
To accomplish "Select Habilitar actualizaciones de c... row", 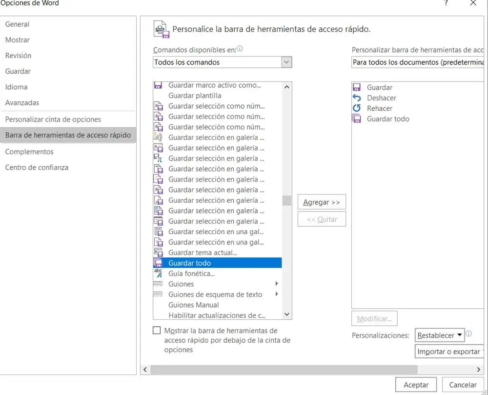I will coord(218,315).
